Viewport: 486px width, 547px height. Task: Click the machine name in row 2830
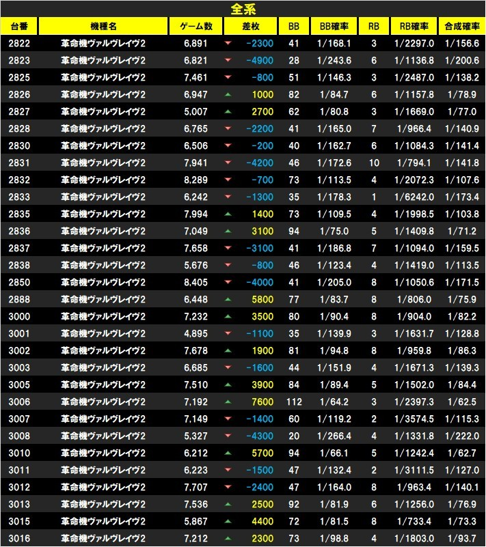103,146
